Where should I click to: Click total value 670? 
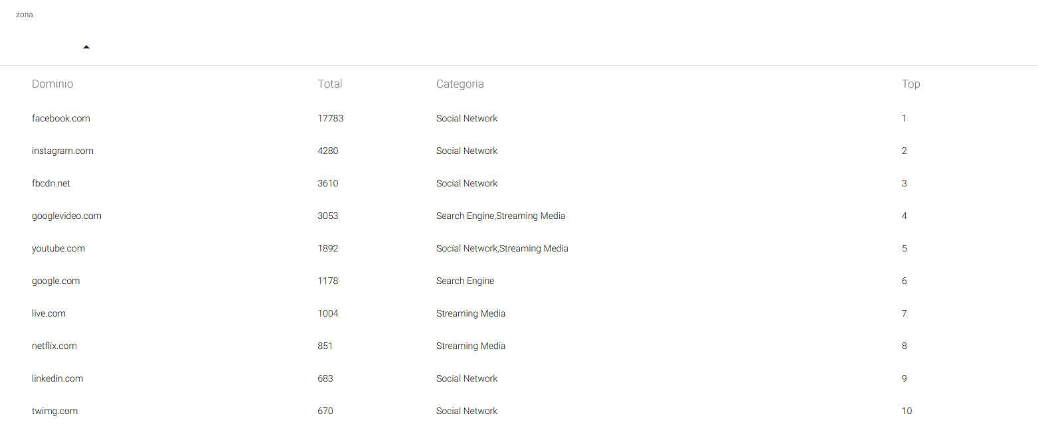pyautogui.click(x=325, y=411)
